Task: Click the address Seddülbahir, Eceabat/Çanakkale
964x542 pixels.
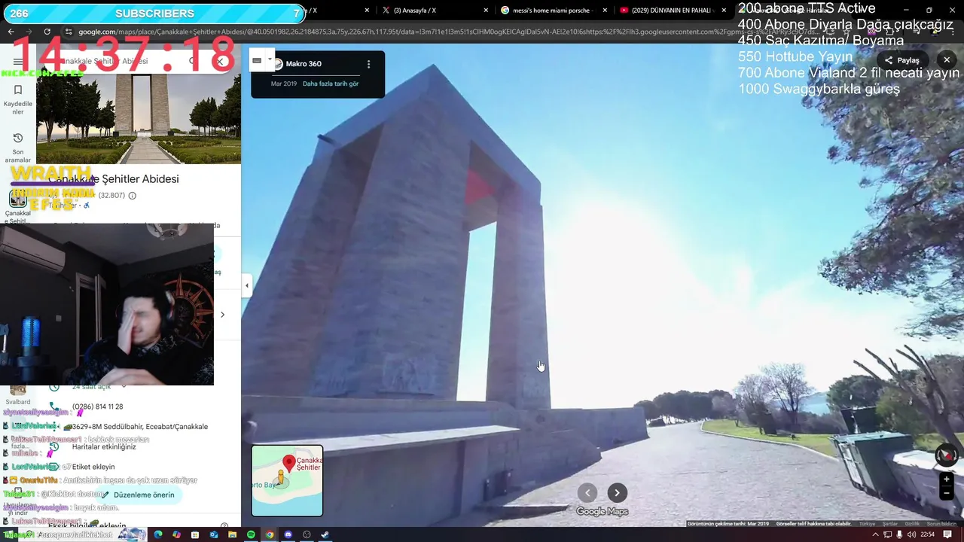Action: pos(140,427)
